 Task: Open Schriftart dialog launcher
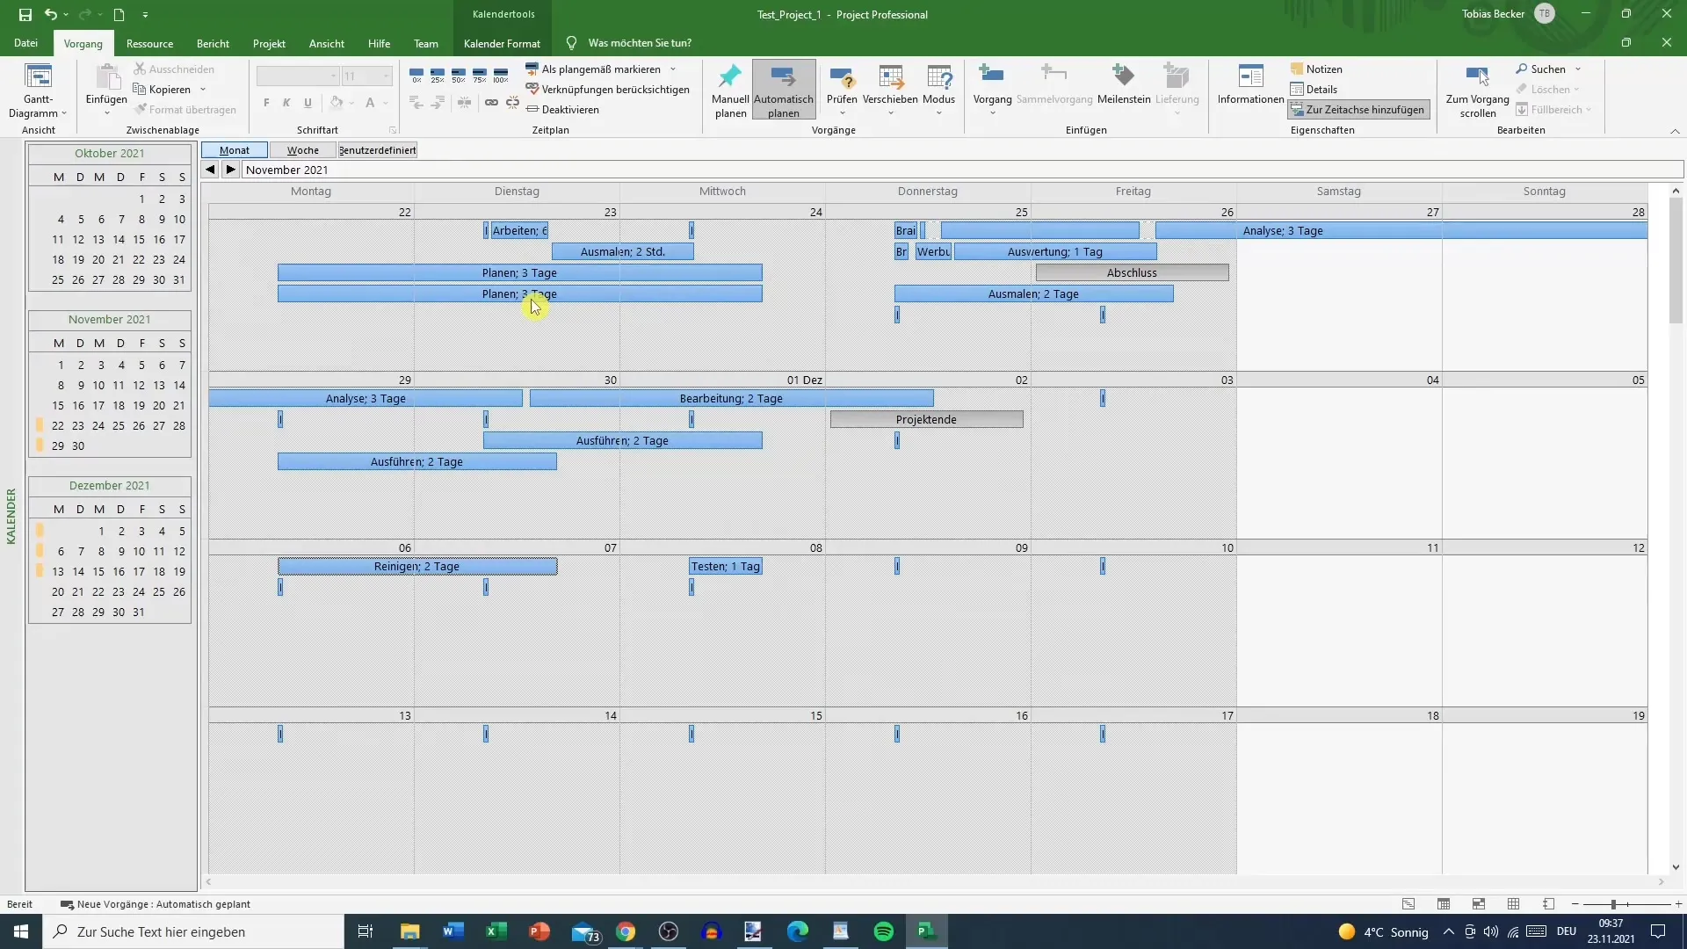[x=393, y=130]
